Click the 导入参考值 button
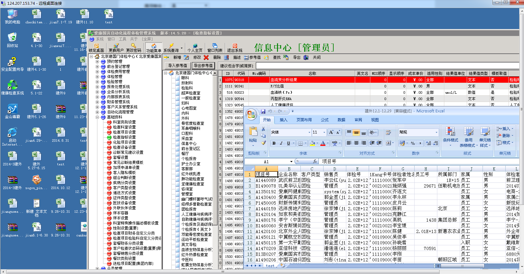 [177, 66]
